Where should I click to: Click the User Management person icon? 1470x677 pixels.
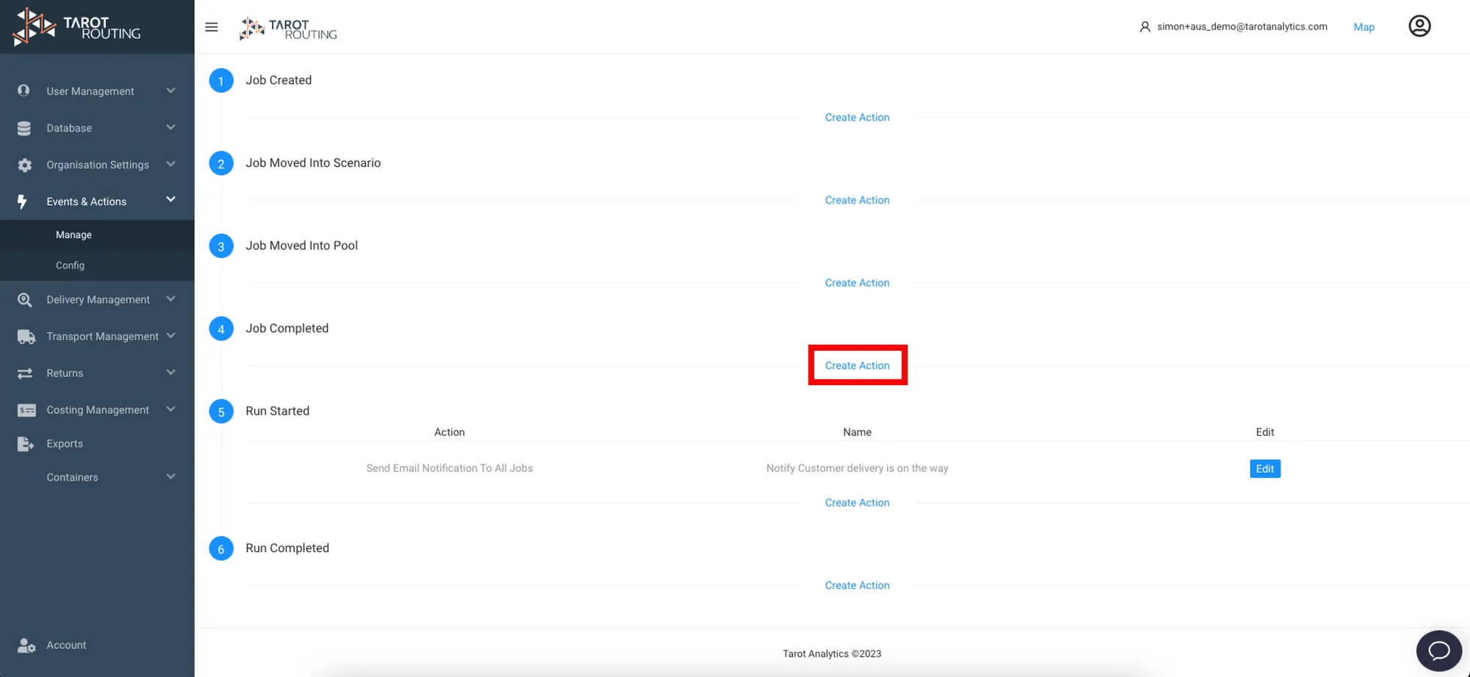click(24, 90)
